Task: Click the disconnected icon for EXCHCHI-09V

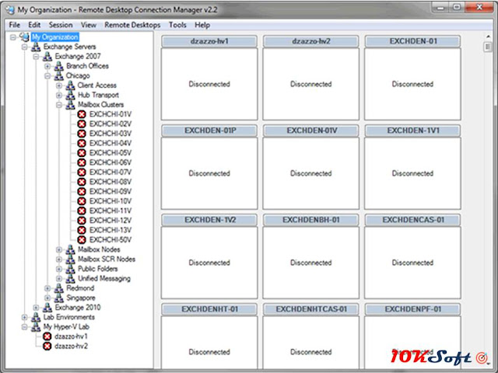Action: pyautogui.click(x=82, y=192)
